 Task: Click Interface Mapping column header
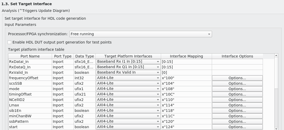coord(186,56)
